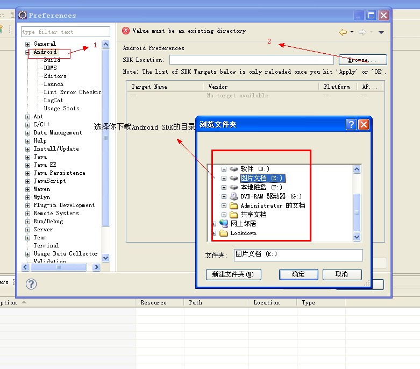420x369 pixels.
Task: Click the Type column header in Problems view
Action: tap(321, 302)
